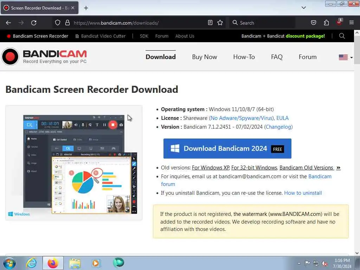
Task: Select the How-To navigation tab
Action: [244, 57]
